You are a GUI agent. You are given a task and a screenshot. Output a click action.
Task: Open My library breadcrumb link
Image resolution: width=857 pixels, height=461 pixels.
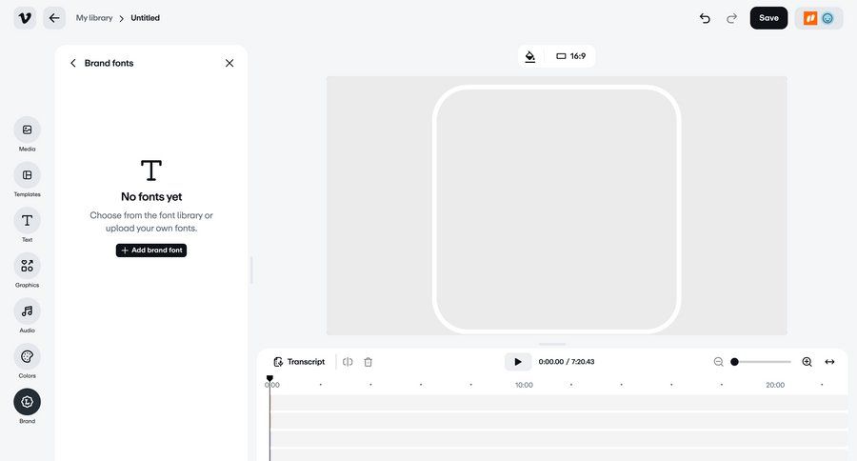[94, 18]
